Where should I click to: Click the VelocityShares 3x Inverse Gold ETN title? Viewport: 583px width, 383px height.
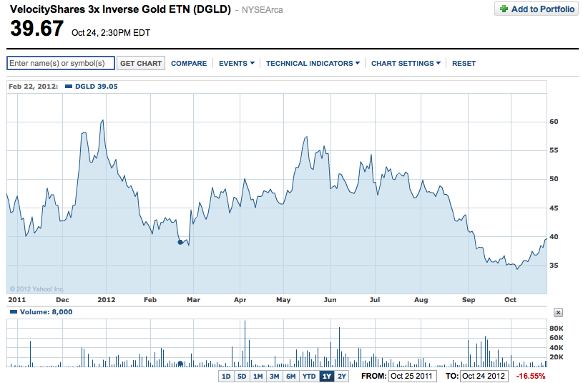[120, 9]
